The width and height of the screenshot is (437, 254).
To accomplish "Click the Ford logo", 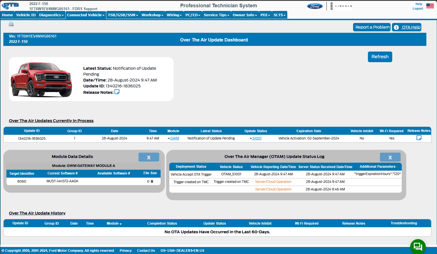I will [315, 6].
